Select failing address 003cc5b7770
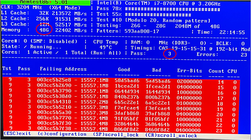251x140 pixels. click(x=54, y=118)
